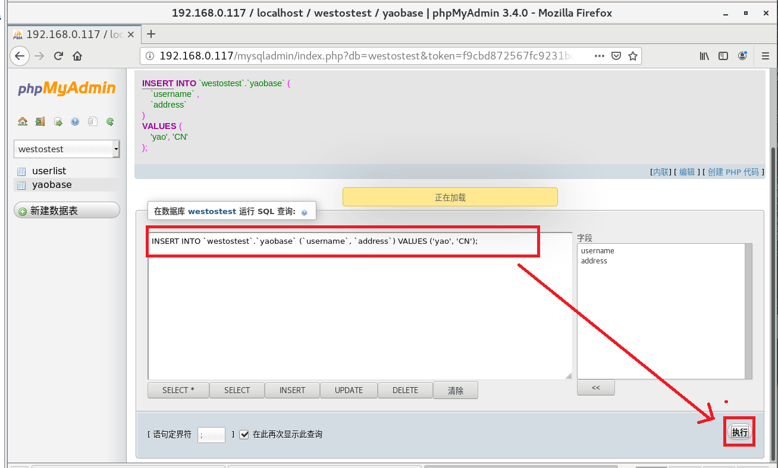Viewport: 778px width, 468px height.
Task: Click the 正在加载 loading notification
Action: tap(450, 197)
